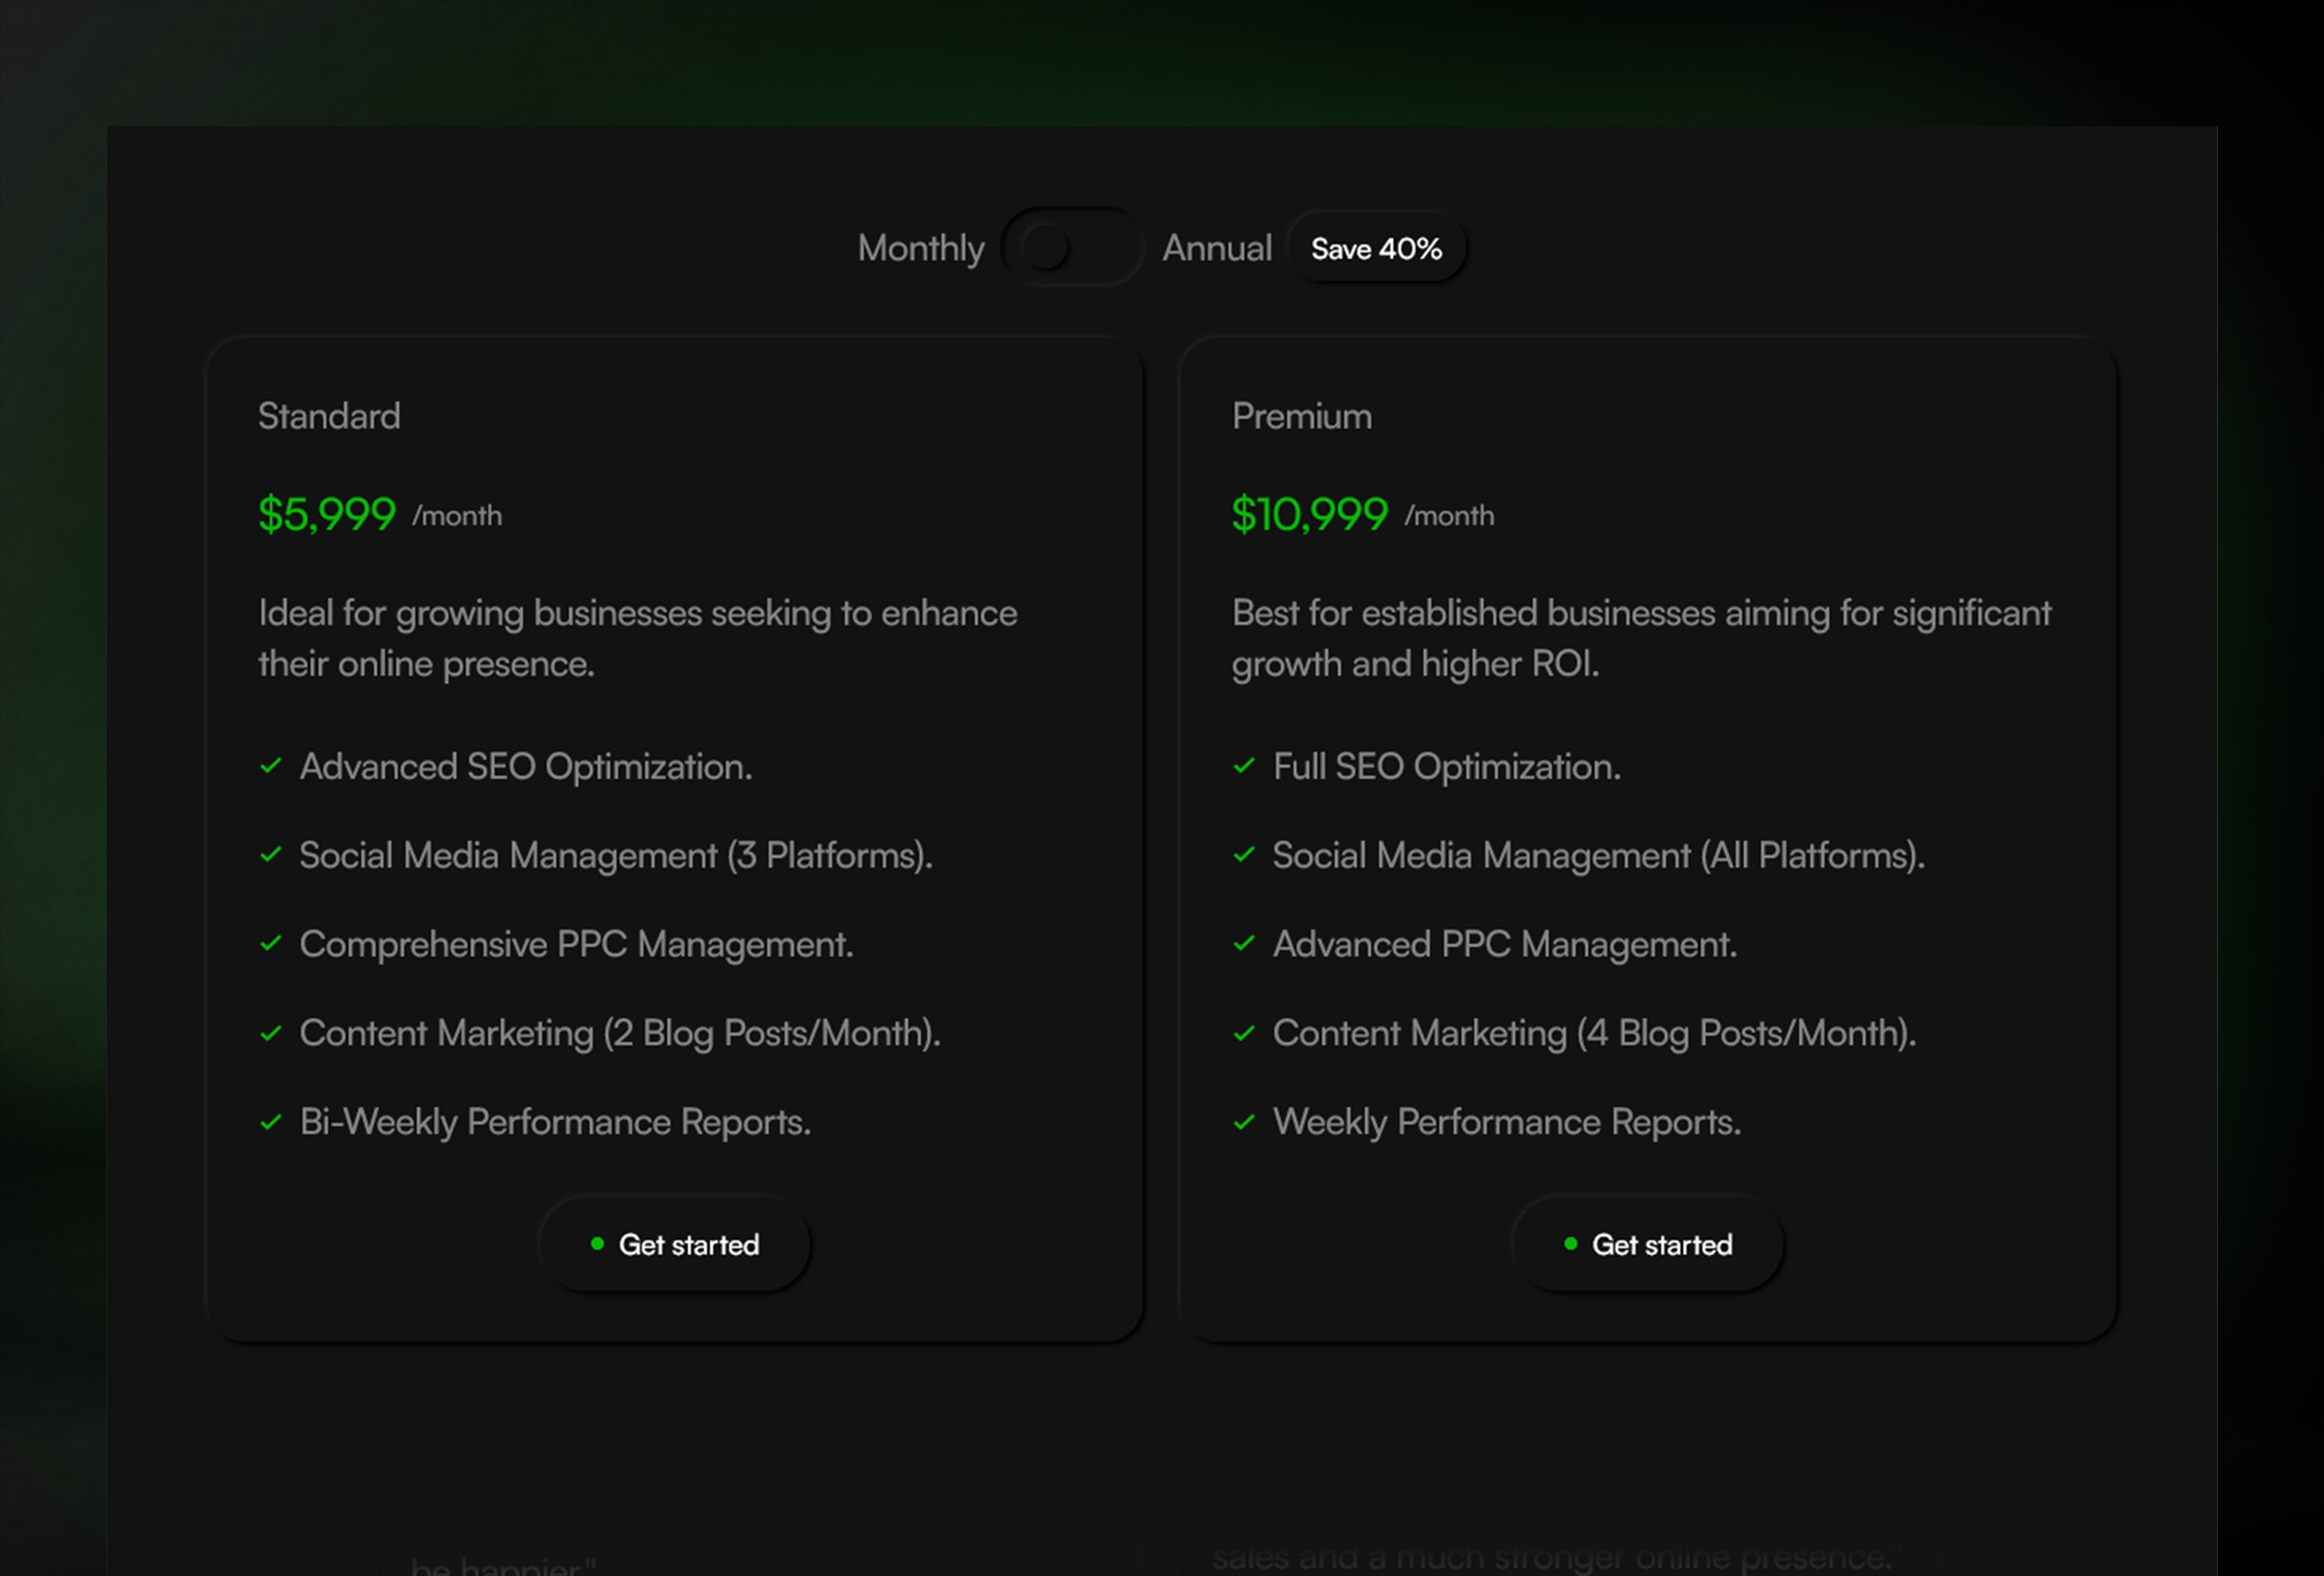
Task: Select the Monthly billing label
Action: [x=921, y=249]
